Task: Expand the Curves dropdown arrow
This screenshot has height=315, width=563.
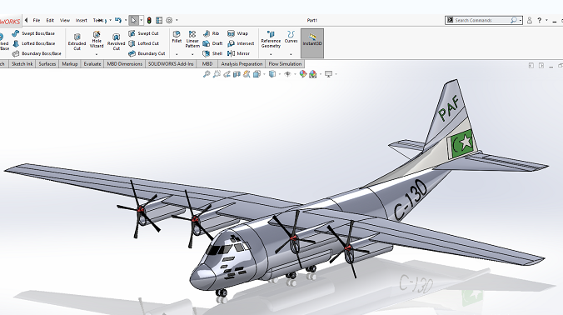Action: [x=291, y=55]
